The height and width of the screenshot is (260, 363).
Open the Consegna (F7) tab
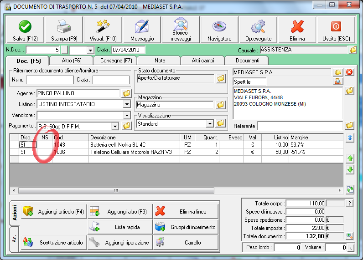(116, 61)
